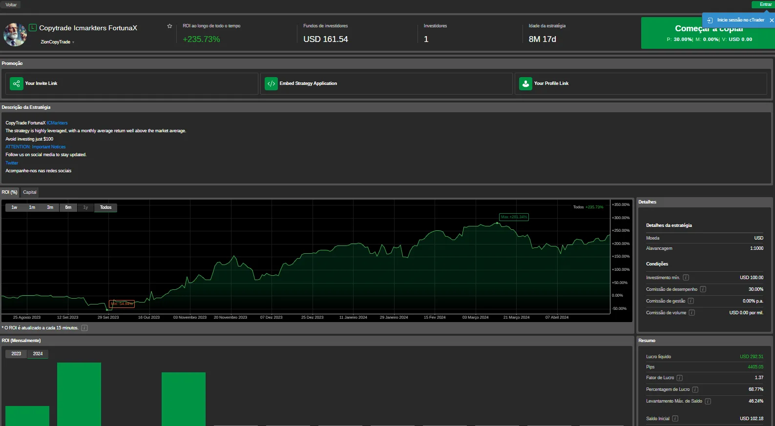Show info for Saldo Inicial
This screenshot has height=426, width=775.
675,419
